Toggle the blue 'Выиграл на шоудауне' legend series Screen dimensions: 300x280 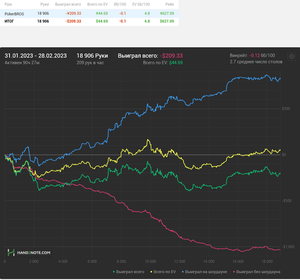pyautogui.click(x=204, y=272)
